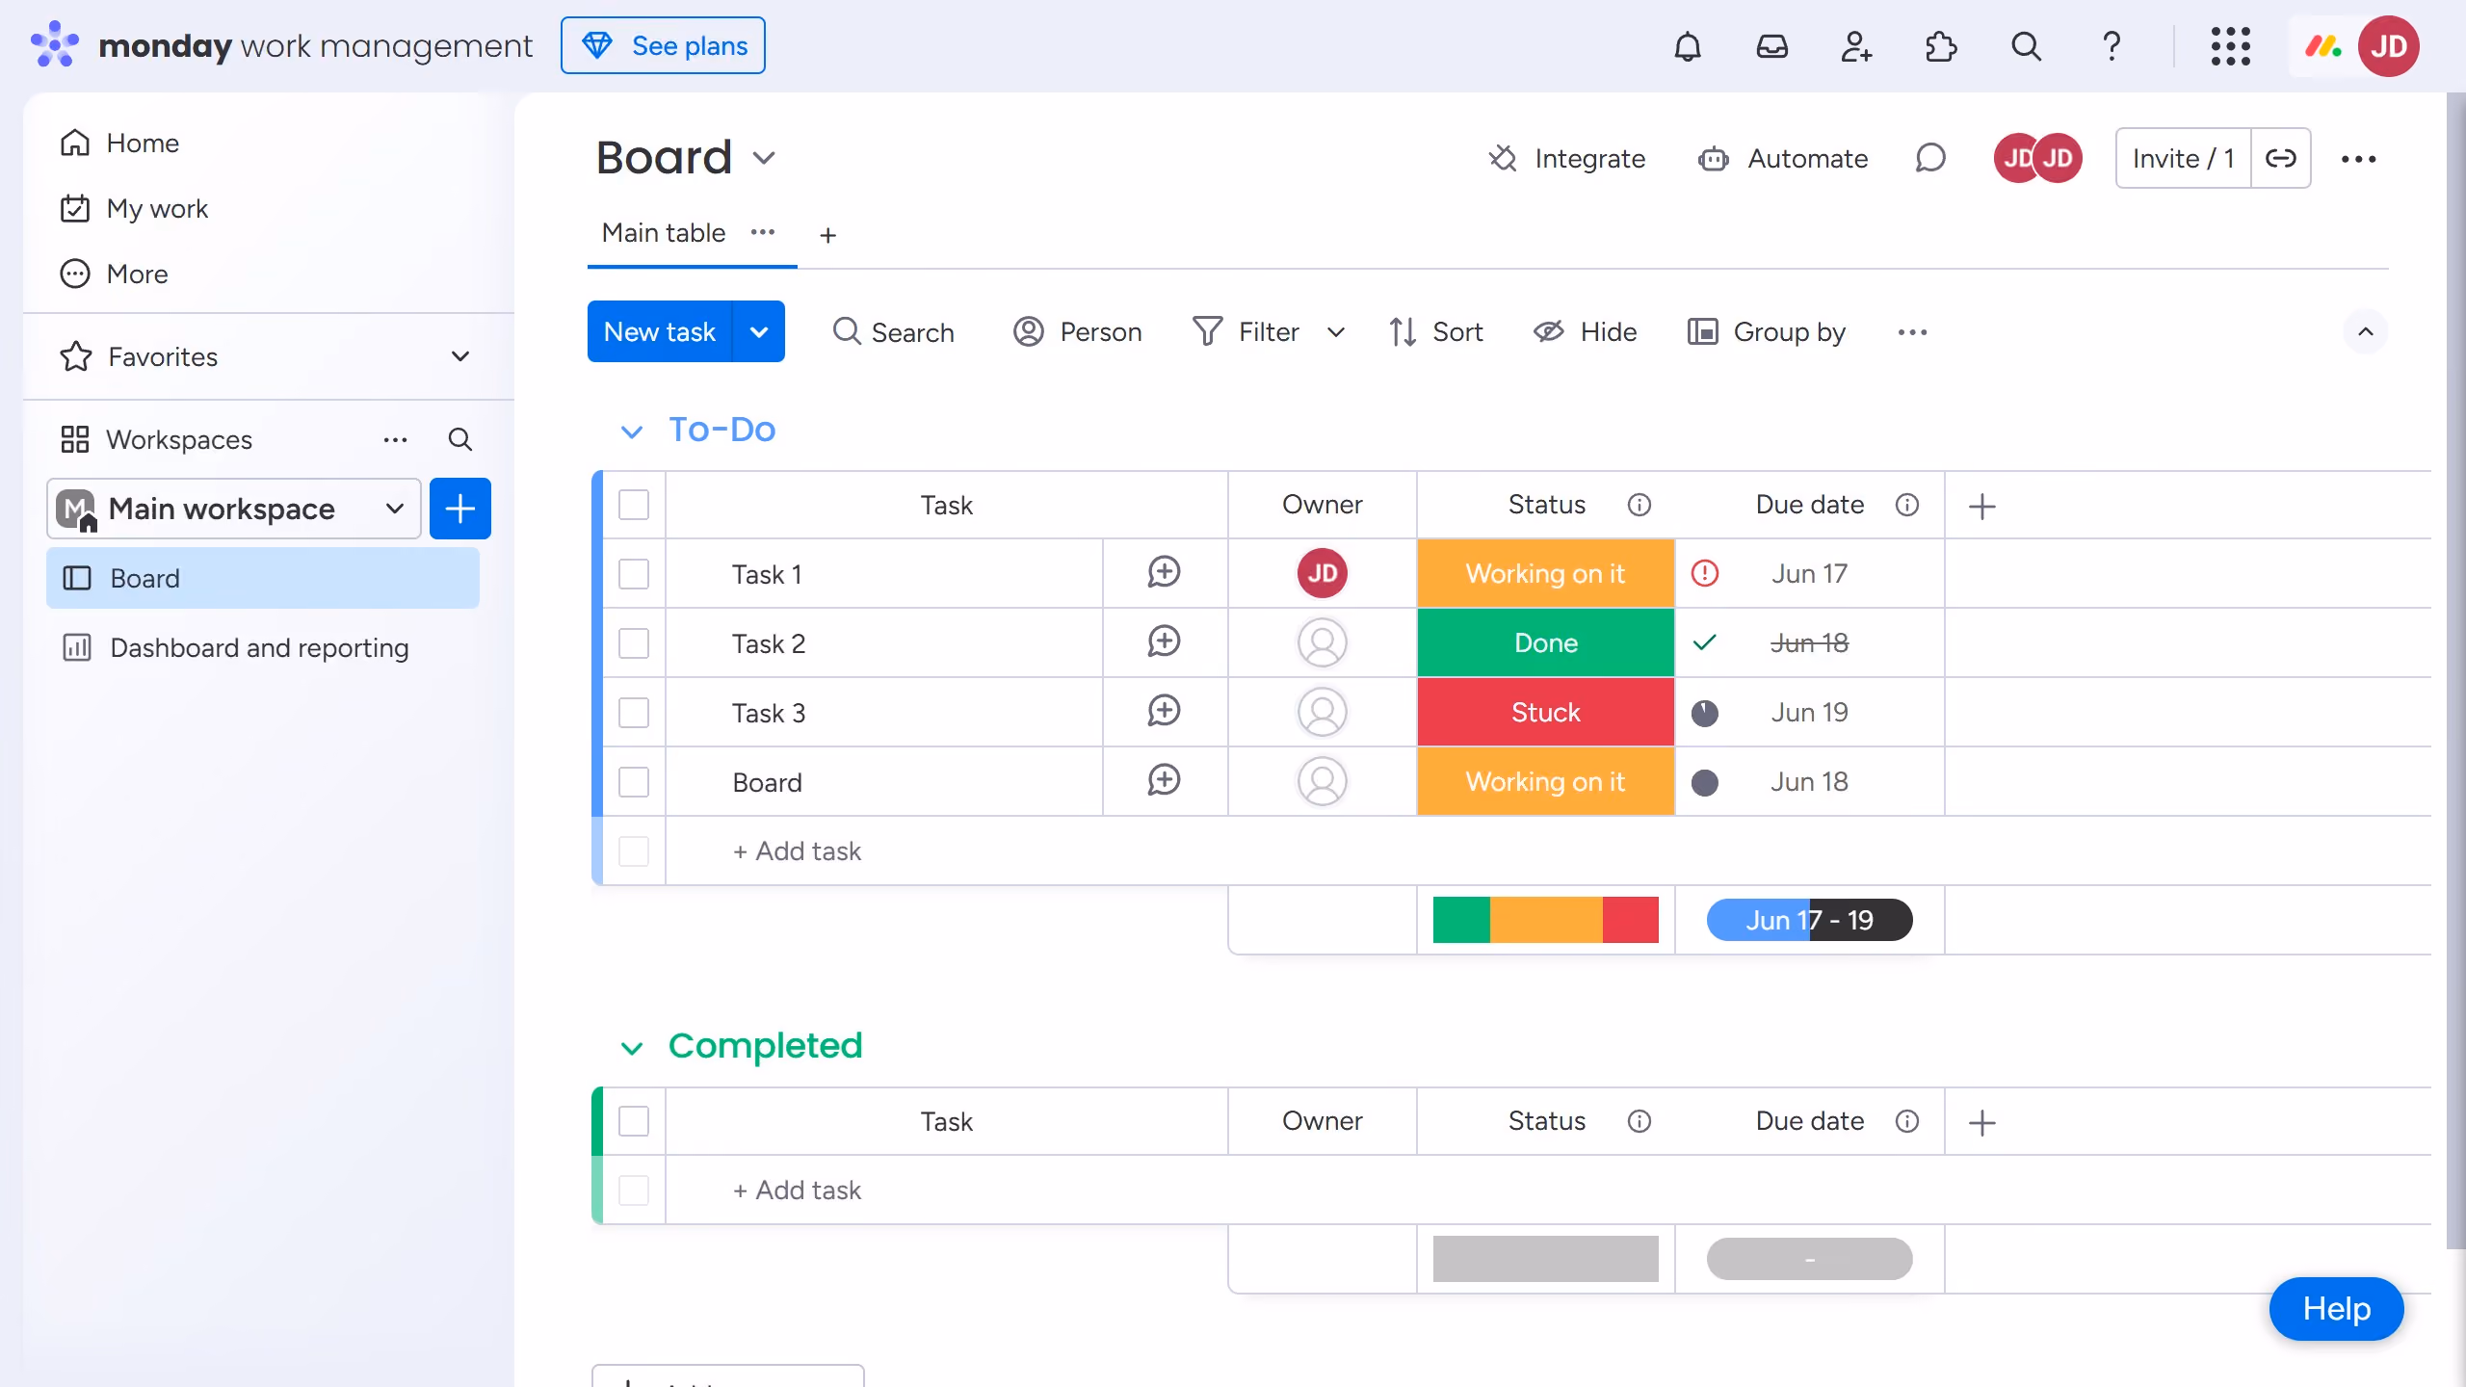Collapse the board header with up chevron
The width and height of the screenshot is (2466, 1387).
pyautogui.click(x=2365, y=332)
